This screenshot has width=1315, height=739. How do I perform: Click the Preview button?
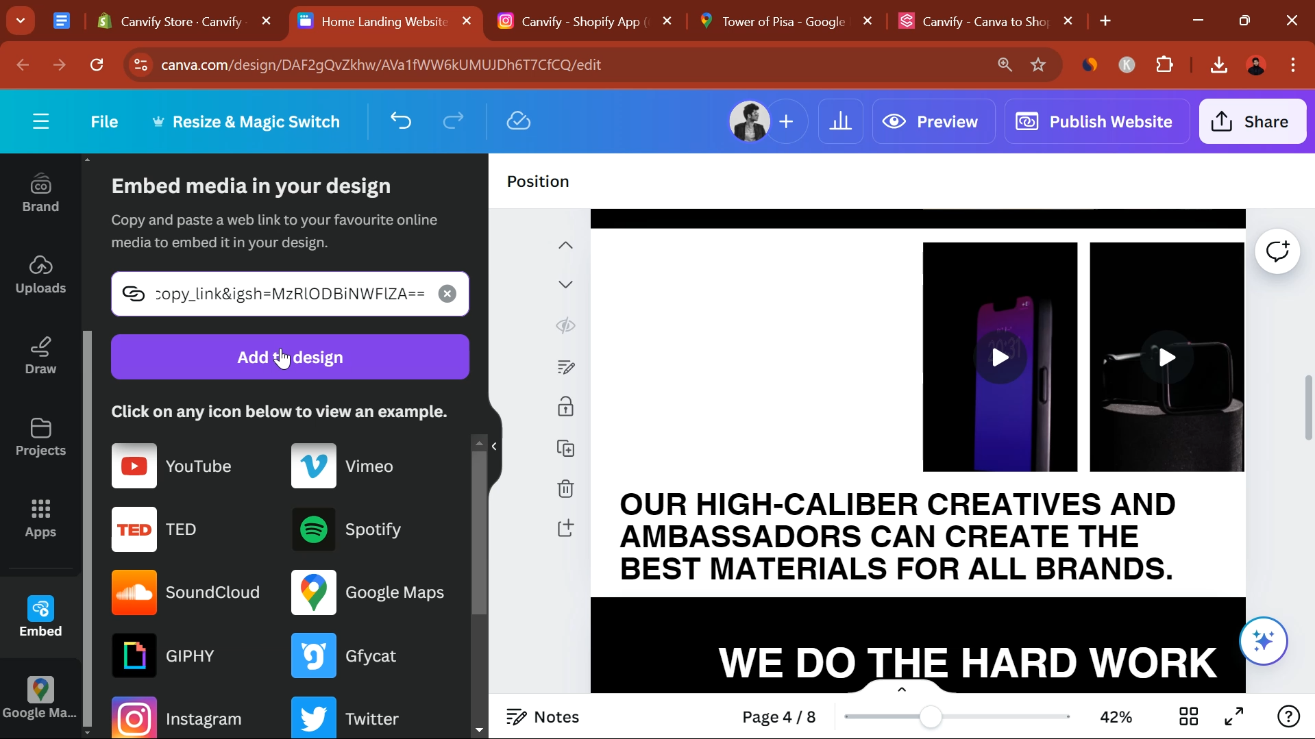tap(933, 121)
